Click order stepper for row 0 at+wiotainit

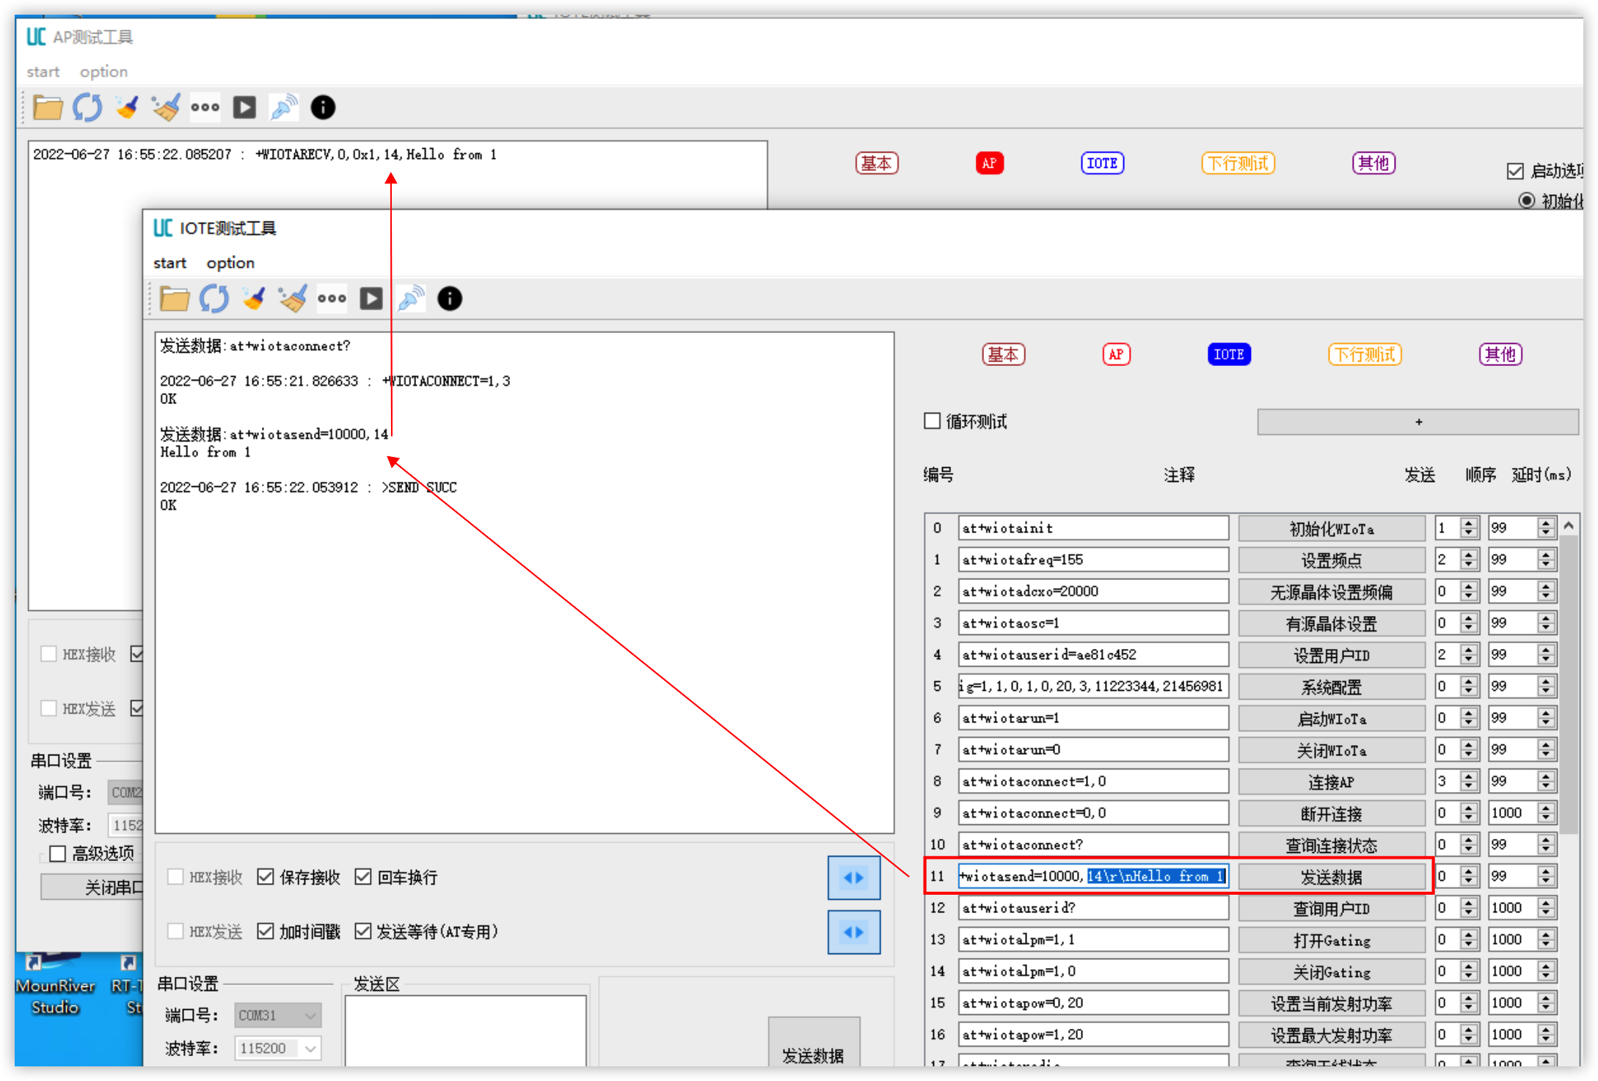pyautogui.click(x=1468, y=528)
